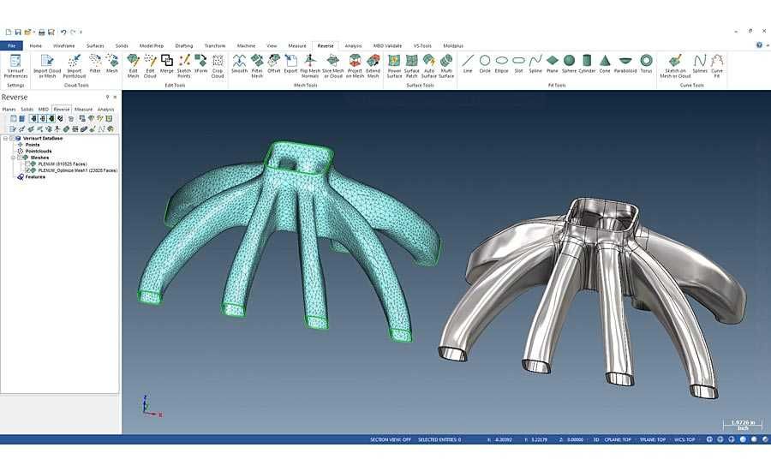The image size is (771, 471).
Task: Select the Fit Paraboloid tool
Action: click(x=625, y=64)
